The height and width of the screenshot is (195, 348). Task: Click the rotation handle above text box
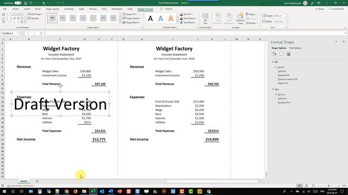point(60,86)
